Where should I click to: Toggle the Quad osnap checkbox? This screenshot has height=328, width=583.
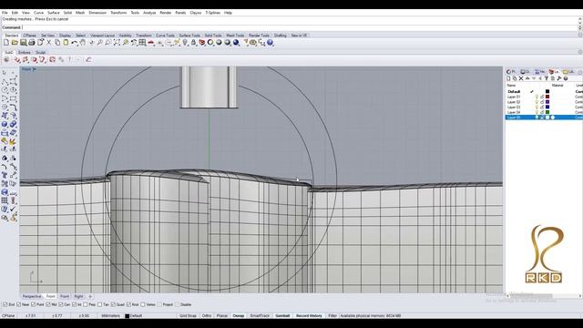113,304
